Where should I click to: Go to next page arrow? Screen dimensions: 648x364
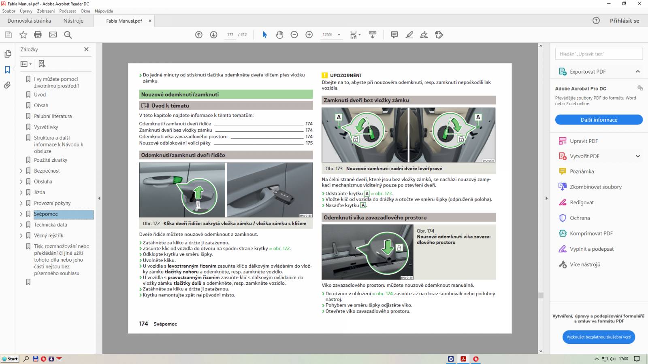click(214, 35)
